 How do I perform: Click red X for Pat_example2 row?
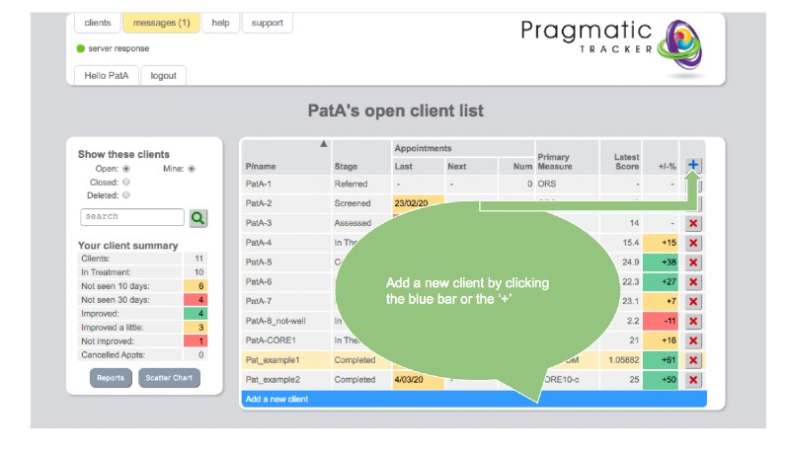(693, 379)
